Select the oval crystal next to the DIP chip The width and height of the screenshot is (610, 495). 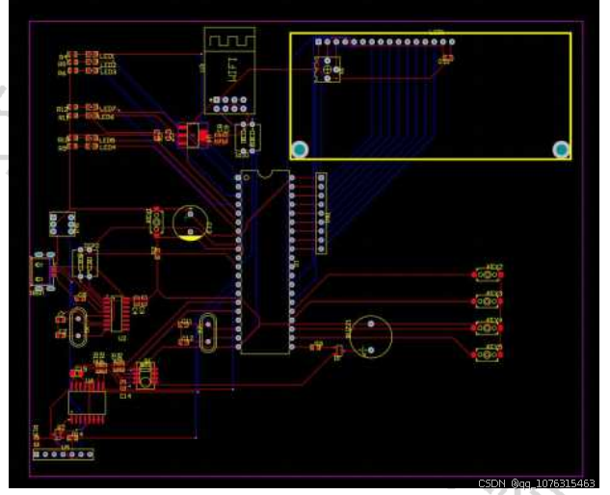208,333
